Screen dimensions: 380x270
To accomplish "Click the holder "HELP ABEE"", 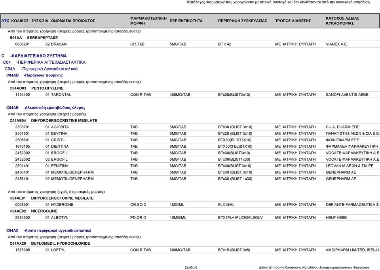I will pyautogui.click(x=336, y=218).
